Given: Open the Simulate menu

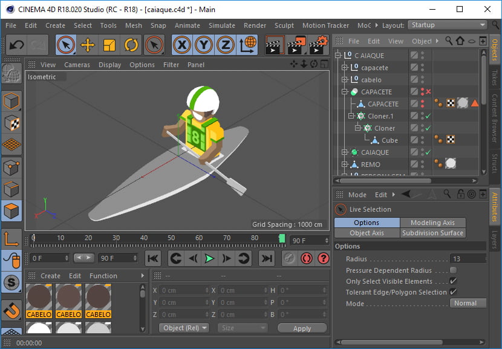Looking at the screenshot, I should coord(222,25).
